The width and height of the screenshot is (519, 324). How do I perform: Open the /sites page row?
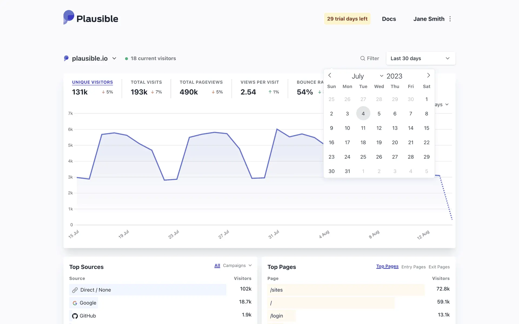(x=277, y=290)
